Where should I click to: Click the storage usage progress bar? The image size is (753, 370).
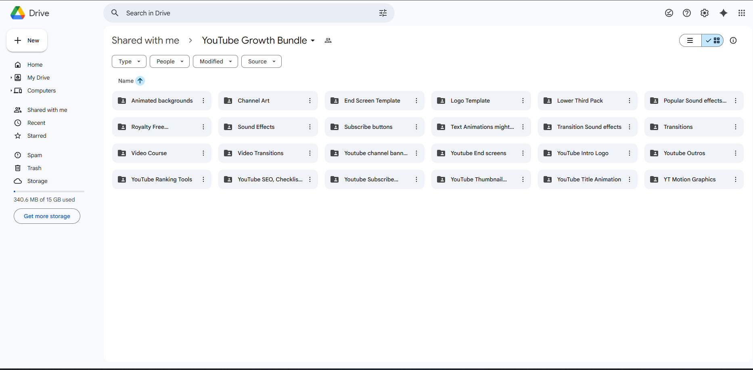pyautogui.click(x=49, y=191)
